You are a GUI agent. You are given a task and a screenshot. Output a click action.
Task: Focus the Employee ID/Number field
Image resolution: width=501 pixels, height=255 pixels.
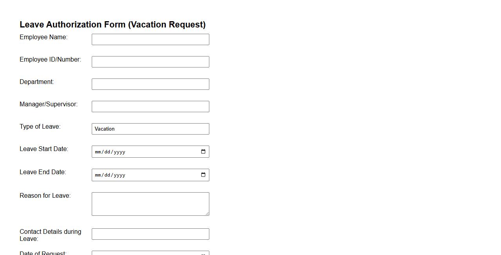(x=150, y=62)
